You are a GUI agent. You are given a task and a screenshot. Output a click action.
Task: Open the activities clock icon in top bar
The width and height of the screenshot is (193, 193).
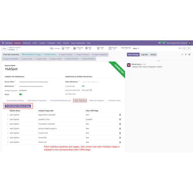click(164, 43)
